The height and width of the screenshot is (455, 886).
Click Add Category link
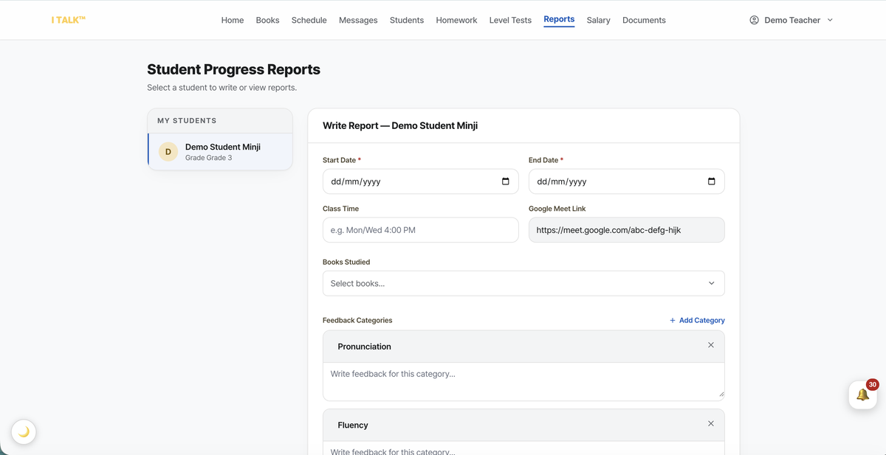697,320
